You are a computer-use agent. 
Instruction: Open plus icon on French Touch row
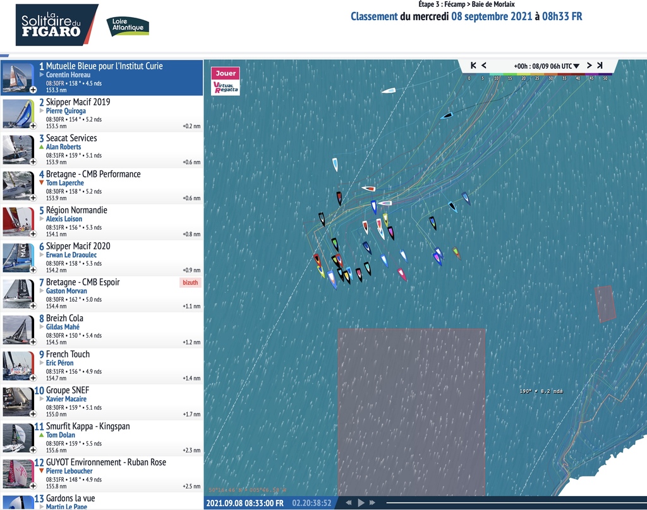point(33,377)
